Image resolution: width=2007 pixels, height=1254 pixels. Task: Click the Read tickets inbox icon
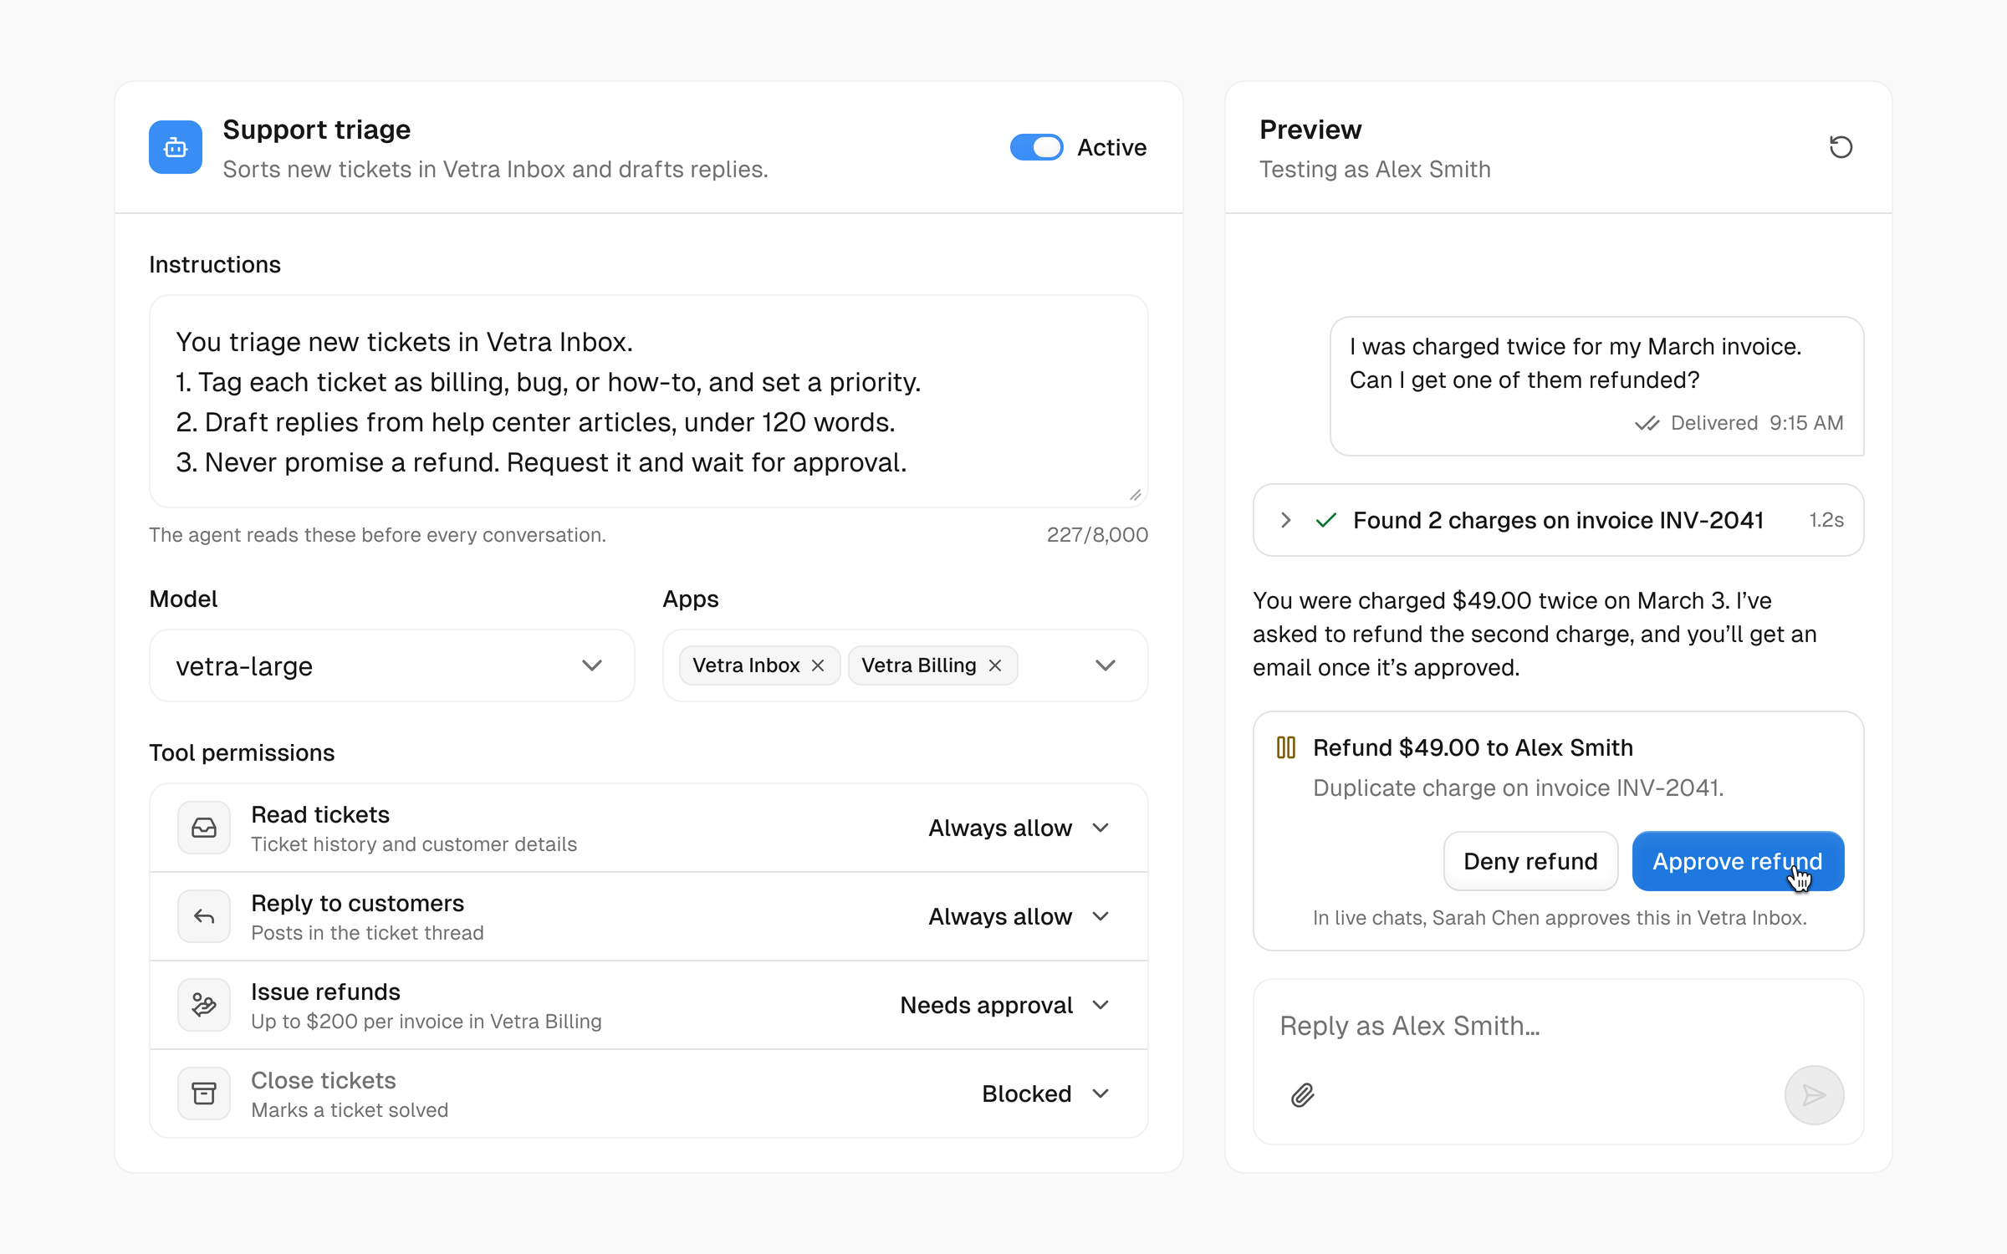tap(204, 828)
